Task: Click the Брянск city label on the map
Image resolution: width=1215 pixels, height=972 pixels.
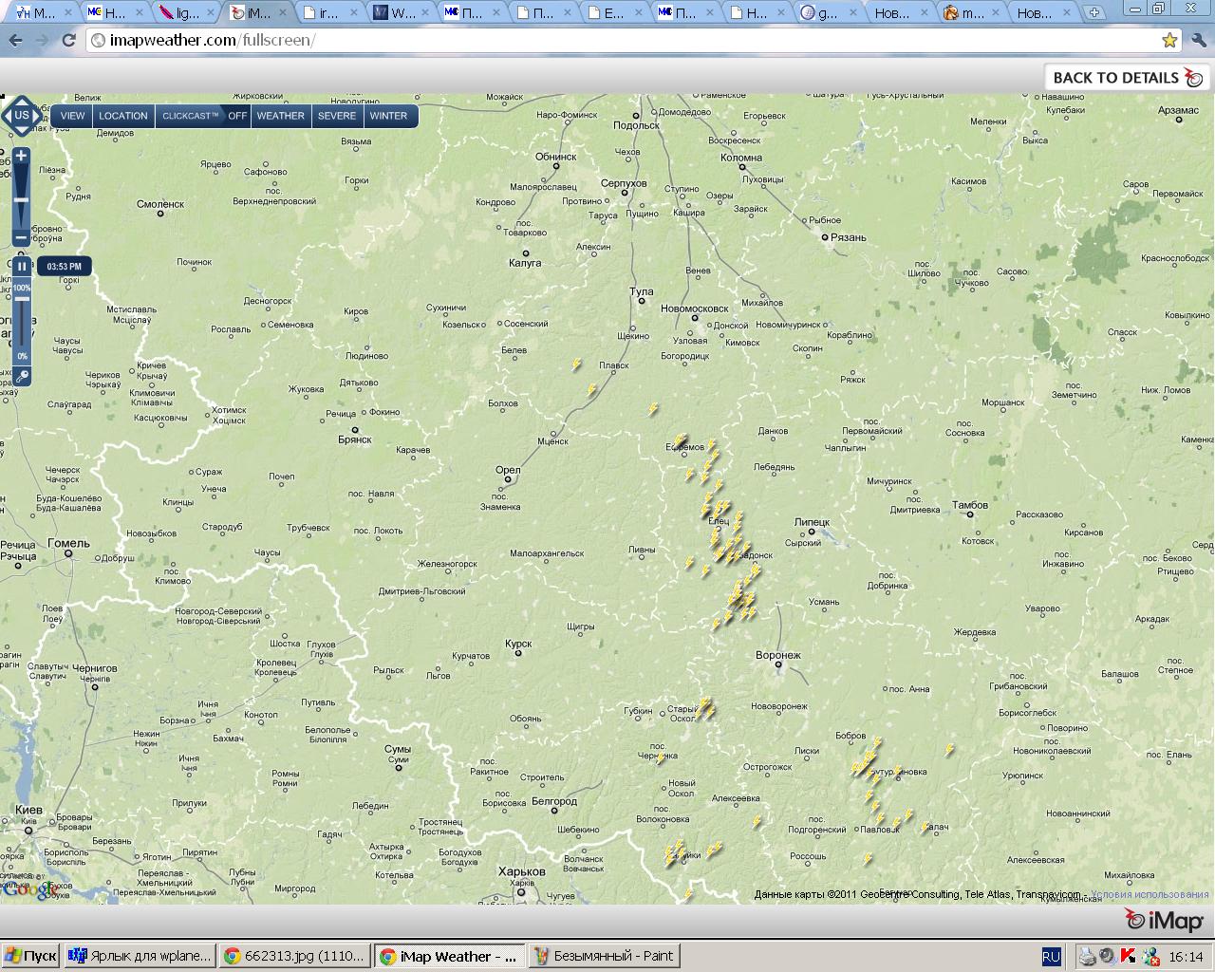Action: [x=354, y=439]
